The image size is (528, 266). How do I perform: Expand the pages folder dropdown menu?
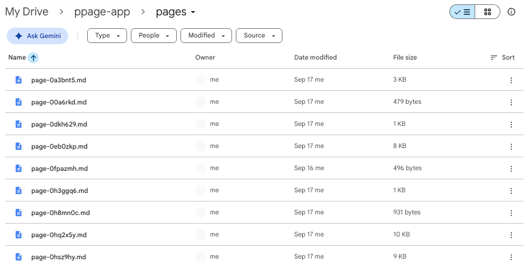click(193, 12)
